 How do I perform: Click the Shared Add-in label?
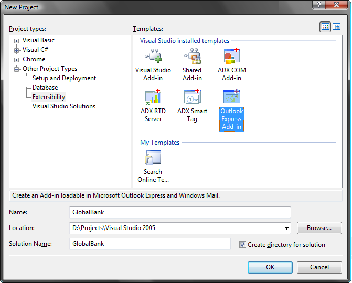pyautogui.click(x=192, y=74)
